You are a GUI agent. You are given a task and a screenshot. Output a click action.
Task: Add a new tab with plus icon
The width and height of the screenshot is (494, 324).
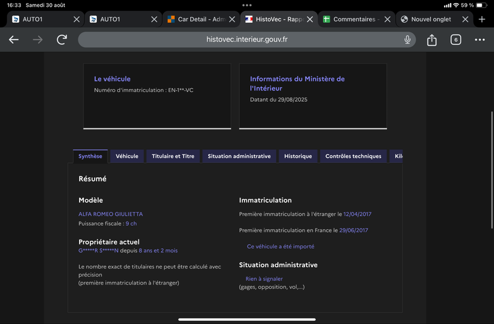click(482, 19)
